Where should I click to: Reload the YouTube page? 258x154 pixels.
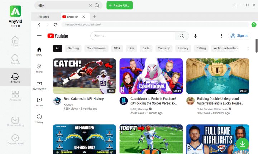(x=56, y=25)
